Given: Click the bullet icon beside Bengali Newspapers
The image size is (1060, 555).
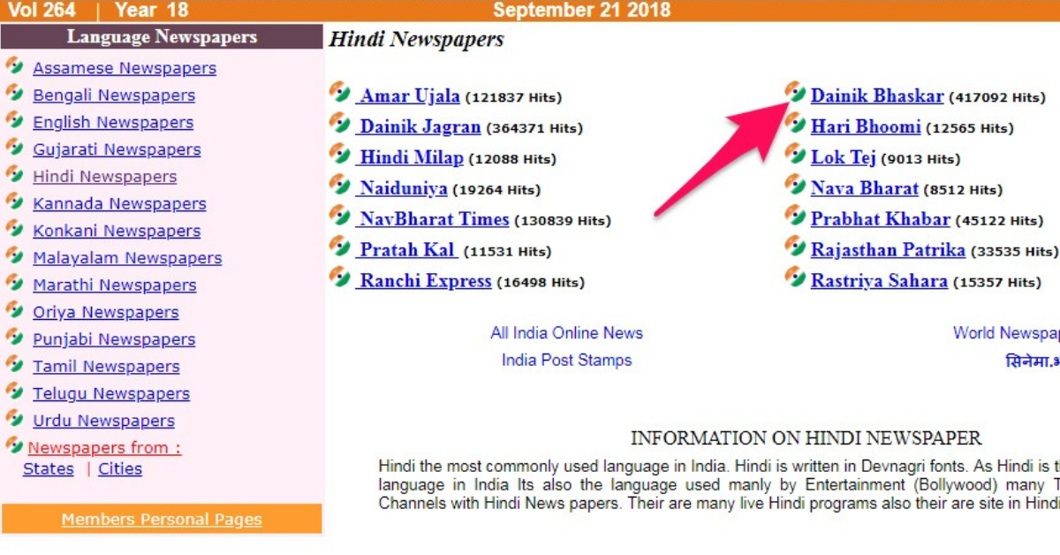Looking at the screenshot, I should point(14,93).
